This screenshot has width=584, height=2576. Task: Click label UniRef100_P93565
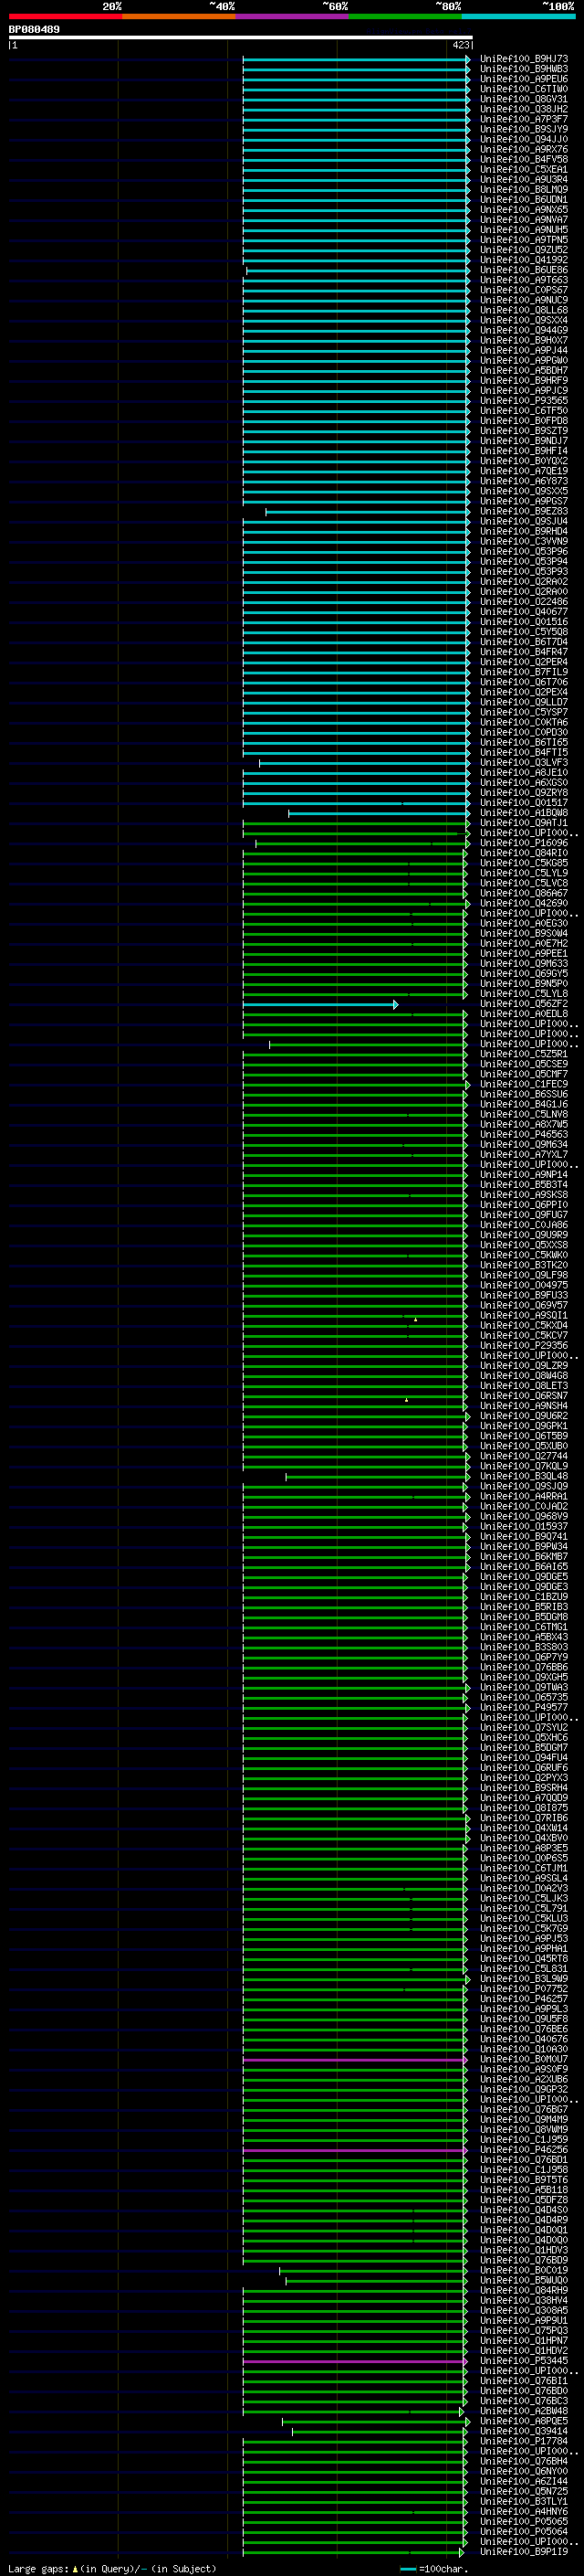click(x=523, y=400)
